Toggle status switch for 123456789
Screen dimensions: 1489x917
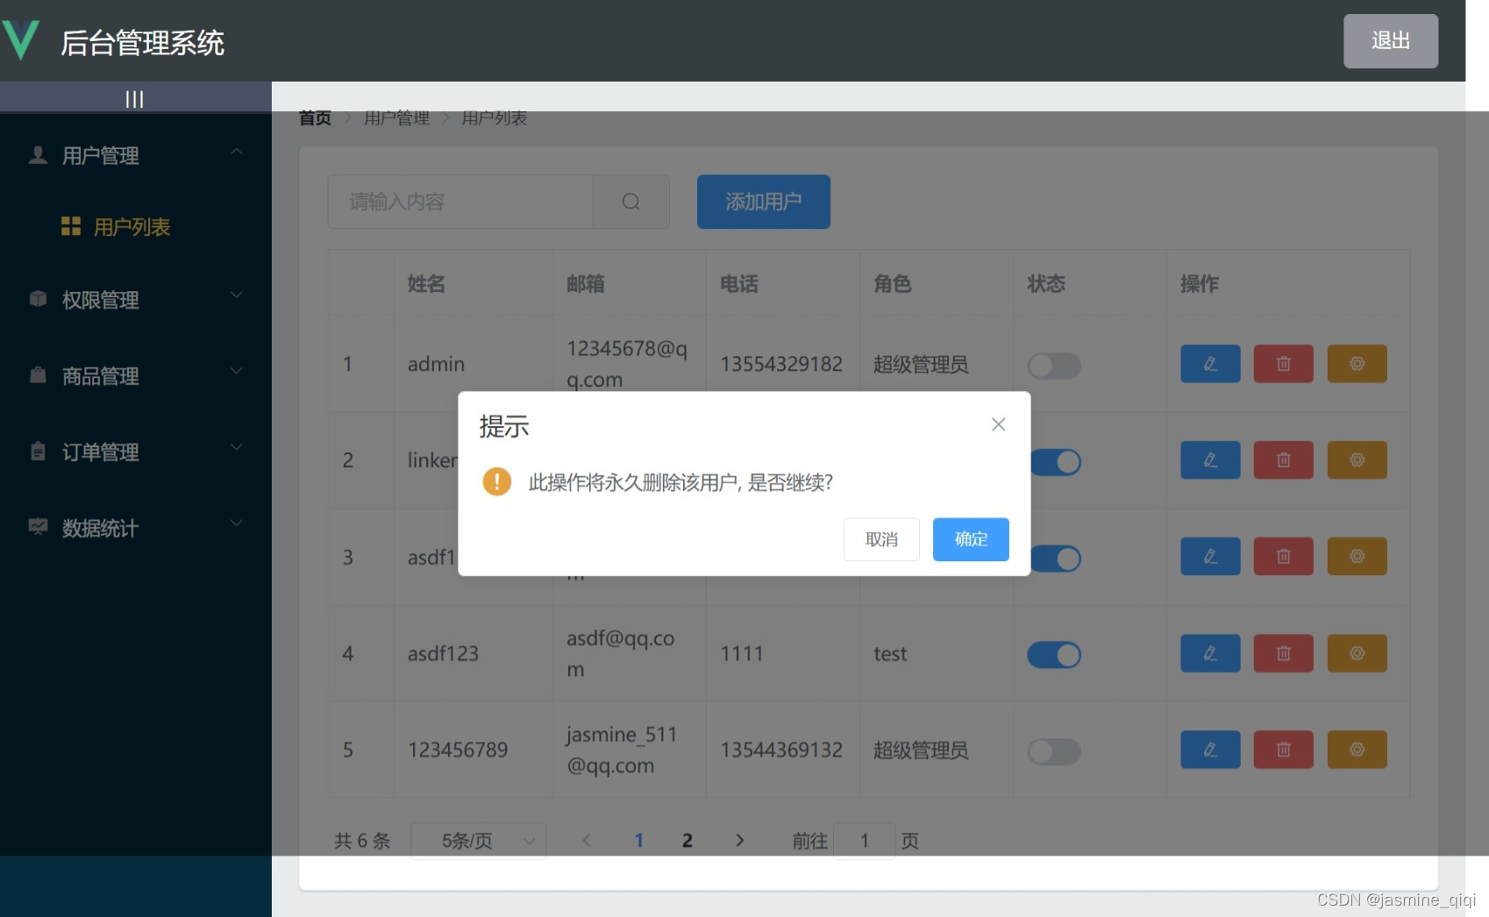tap(1054, 751)
